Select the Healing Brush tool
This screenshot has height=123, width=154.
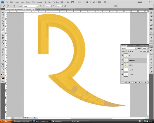pos(3,30)
